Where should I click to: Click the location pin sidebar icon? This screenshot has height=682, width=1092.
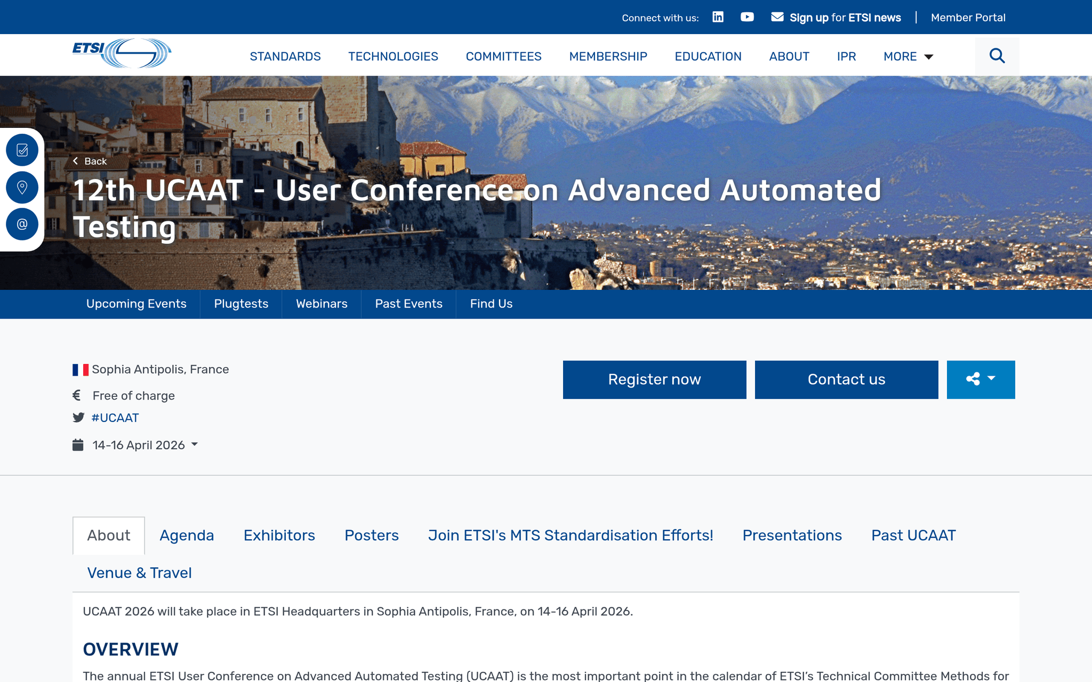[x=22, y=188]
